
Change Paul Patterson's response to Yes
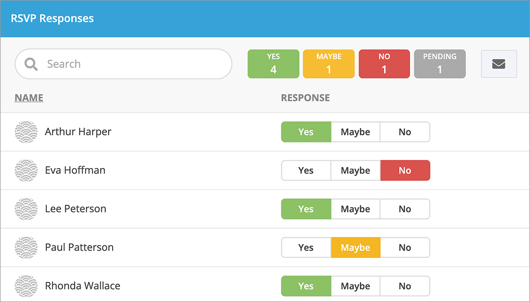[306, 248]
